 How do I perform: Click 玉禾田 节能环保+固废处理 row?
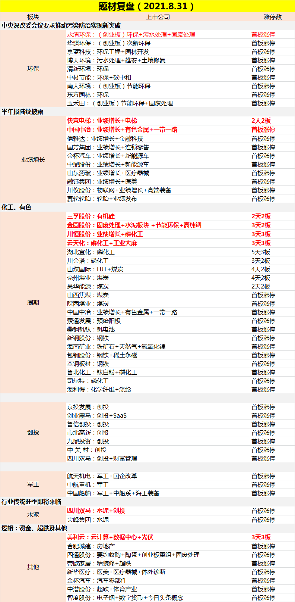point(120,103)
